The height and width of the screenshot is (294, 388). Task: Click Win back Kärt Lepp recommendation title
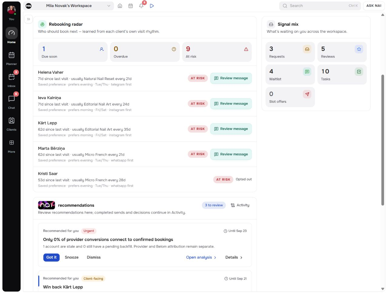[63, 287]
